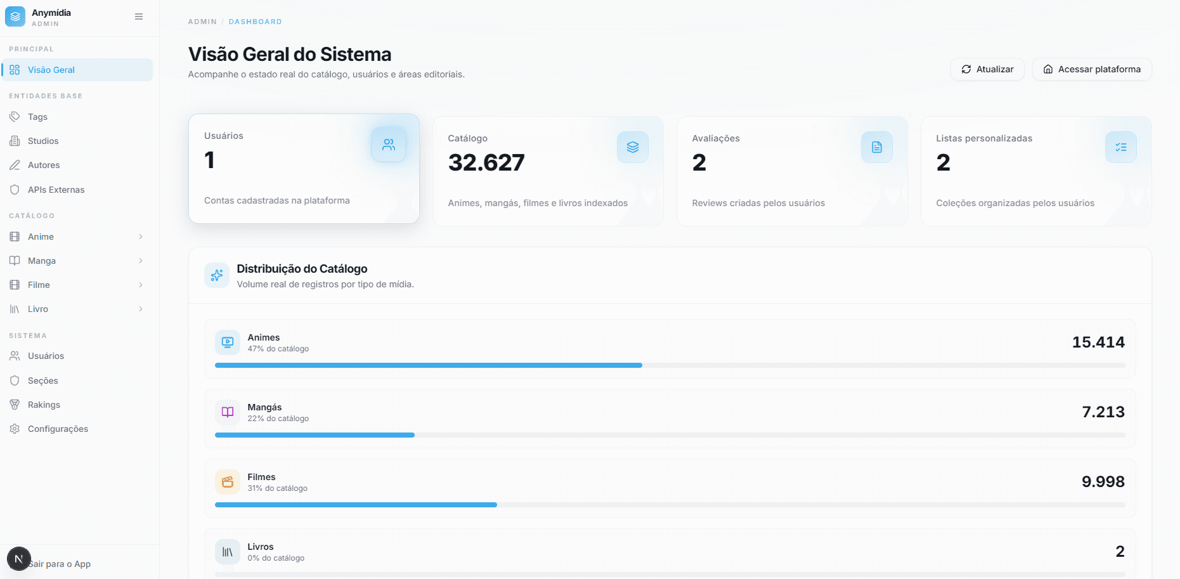Click the ADMIN breadcrumb link

202,22
